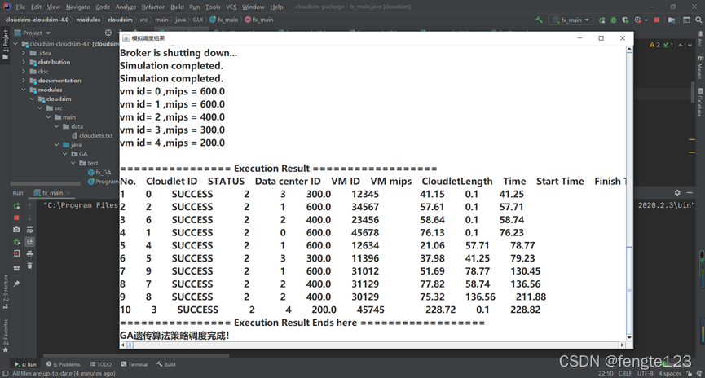Open the Favorites side tab
This screenshot has height=378, width=705.
point(6,336)
